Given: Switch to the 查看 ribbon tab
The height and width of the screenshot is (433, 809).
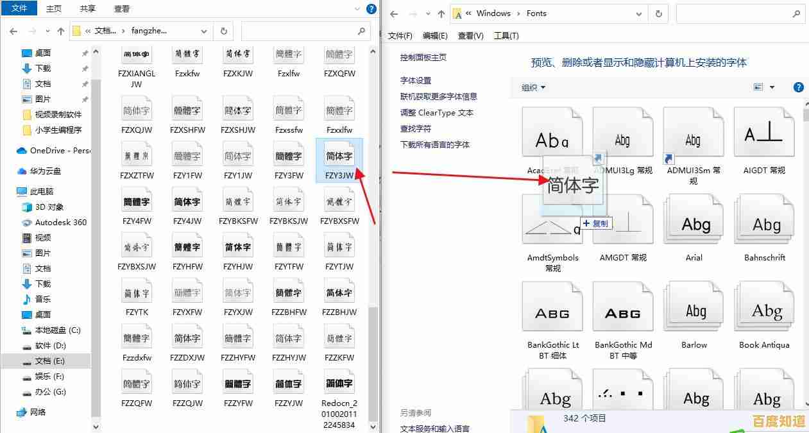Looking at the screenshot, I should [122, 8].
